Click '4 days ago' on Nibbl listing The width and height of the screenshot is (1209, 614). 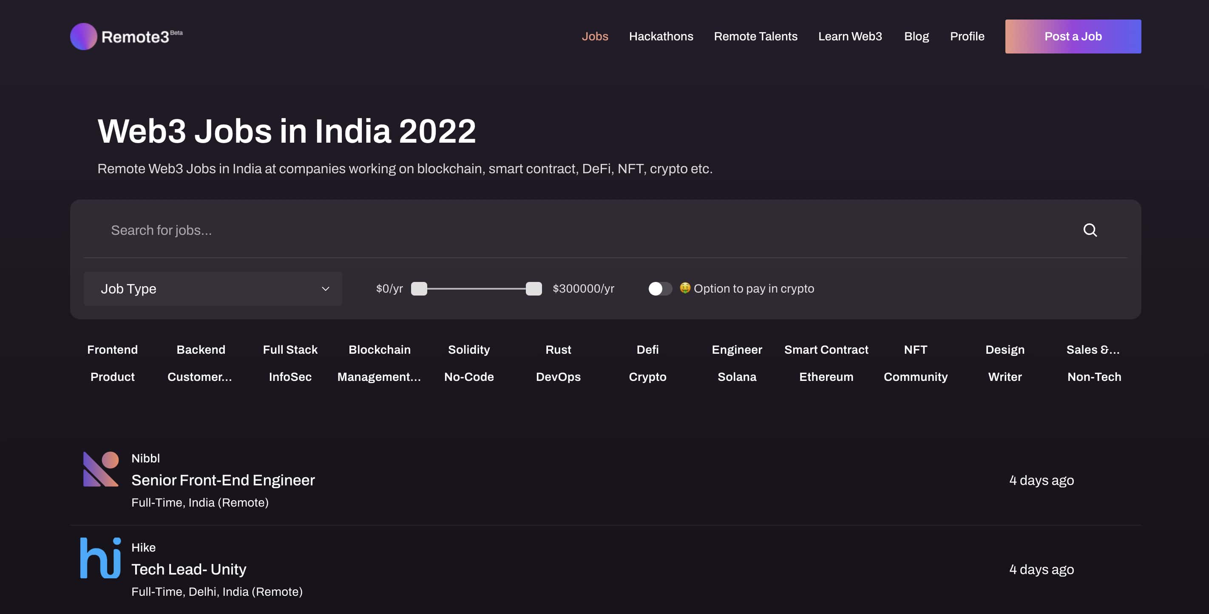pyautogui.click(x=1041, y=480)
